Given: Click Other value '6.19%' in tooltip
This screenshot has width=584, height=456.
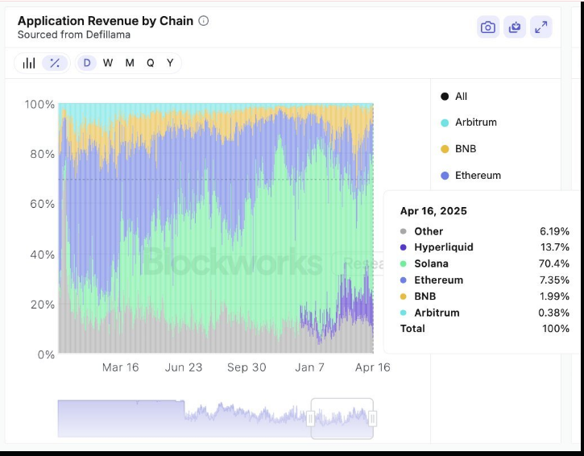Looking at the screenshot, I should pyautogui.click(x=554, y=231).
